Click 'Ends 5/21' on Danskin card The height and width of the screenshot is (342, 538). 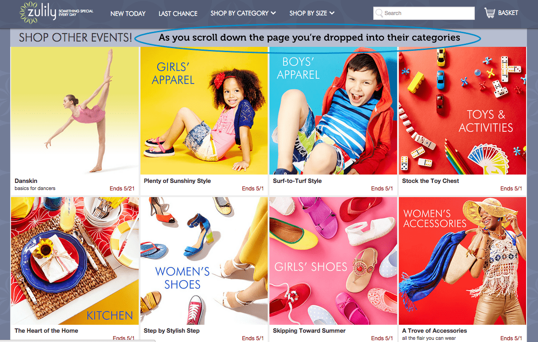pyautogui.click(x=122, y=189)
